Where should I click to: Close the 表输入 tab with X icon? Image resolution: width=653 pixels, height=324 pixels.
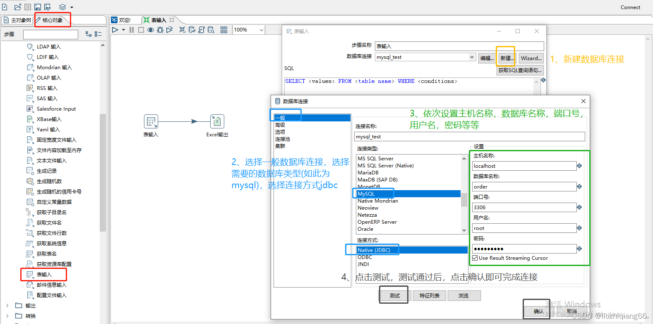click(x=172, y=20)
